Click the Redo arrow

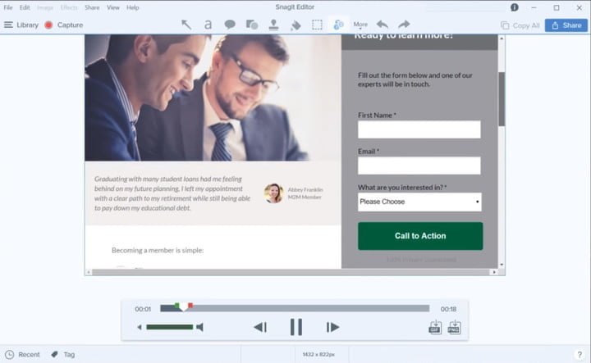tap(404, 25)
